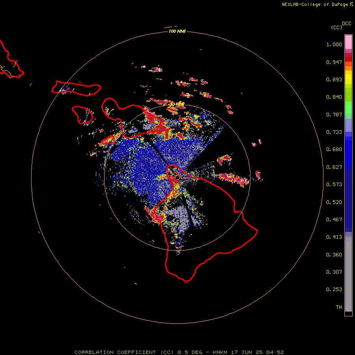This screenshot has width=355, height=355.
Task: Click the 0.5 DEG elevation text in the caption
Action: [190, 352]
